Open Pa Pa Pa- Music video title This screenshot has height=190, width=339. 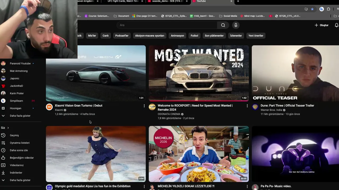(x=276, y=186)
